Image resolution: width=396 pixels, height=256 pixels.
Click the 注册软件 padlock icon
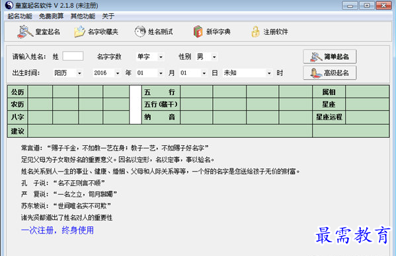(x=255, y=32)
